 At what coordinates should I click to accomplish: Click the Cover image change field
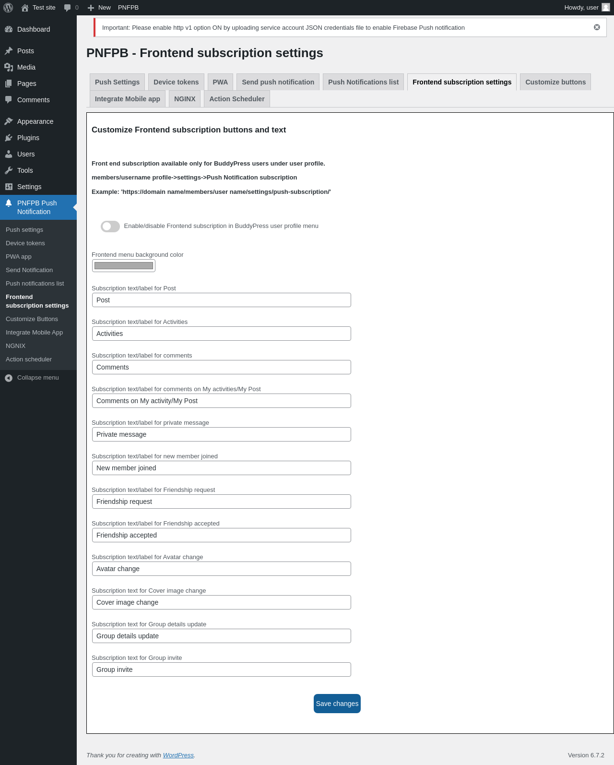(x=222, y=602)
